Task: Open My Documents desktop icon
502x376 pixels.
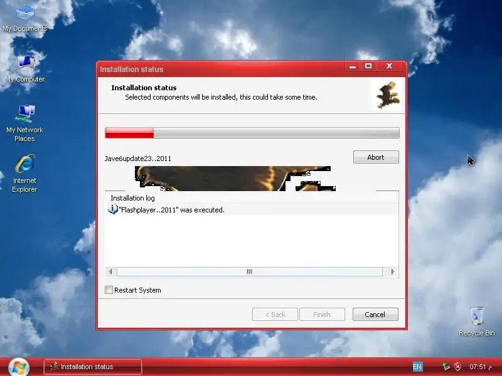Action: click(x=24, y=19)
